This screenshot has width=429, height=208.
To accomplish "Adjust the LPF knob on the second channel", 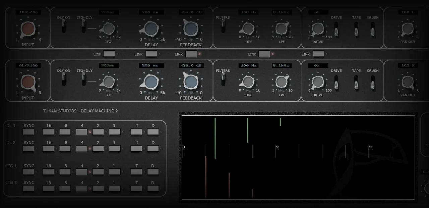I will click(x=282, y=82).
